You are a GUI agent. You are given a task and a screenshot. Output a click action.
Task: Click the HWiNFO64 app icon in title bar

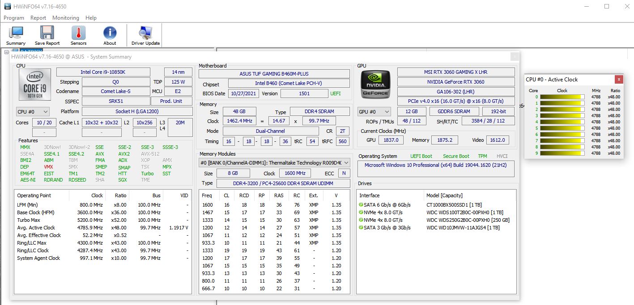click(x=8, y=6)
